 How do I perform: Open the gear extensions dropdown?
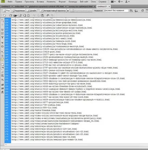[x=120, y=2]
